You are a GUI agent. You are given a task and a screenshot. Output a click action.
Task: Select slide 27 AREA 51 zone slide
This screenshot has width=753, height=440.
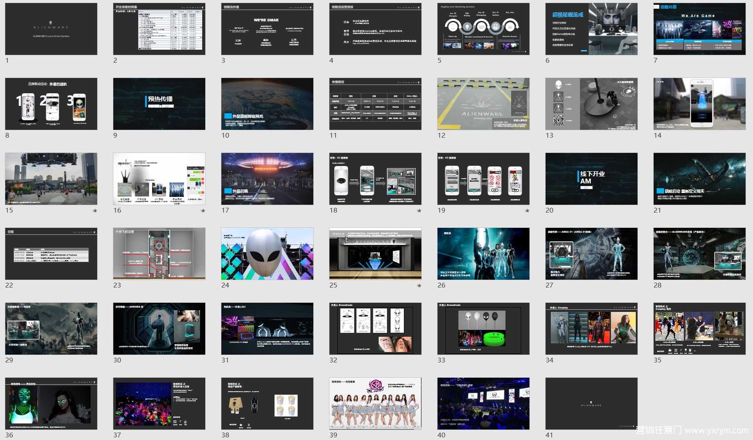[591, 254]
